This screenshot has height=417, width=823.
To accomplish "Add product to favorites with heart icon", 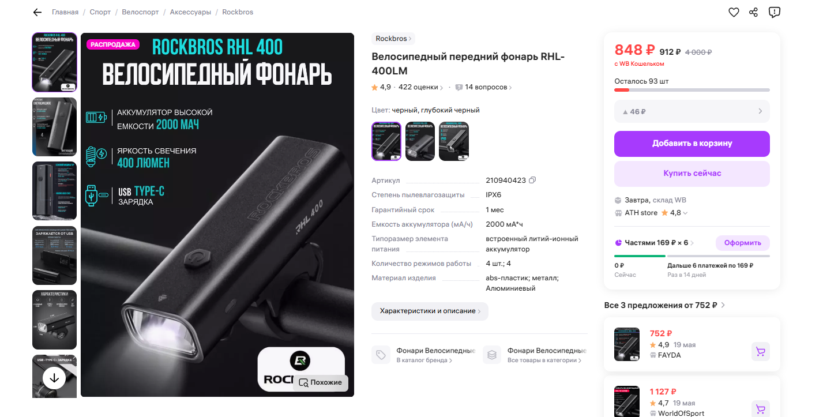I will coord(734,12).
